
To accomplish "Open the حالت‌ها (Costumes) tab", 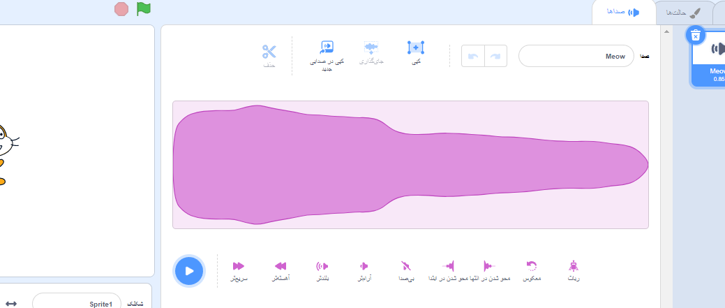I will pos(683,13).
